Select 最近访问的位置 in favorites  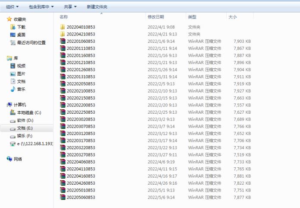tap(31, 42)
